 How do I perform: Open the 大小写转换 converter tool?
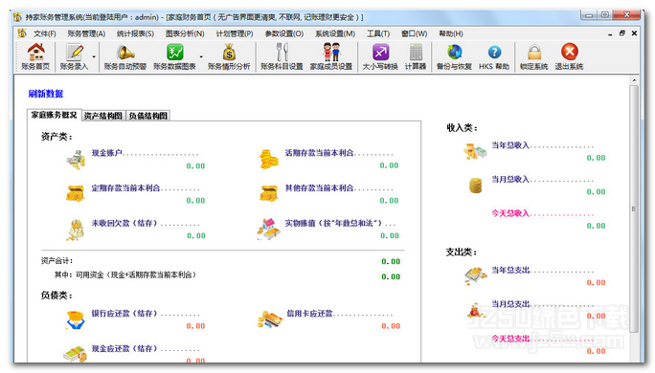[x=380, y=56]
